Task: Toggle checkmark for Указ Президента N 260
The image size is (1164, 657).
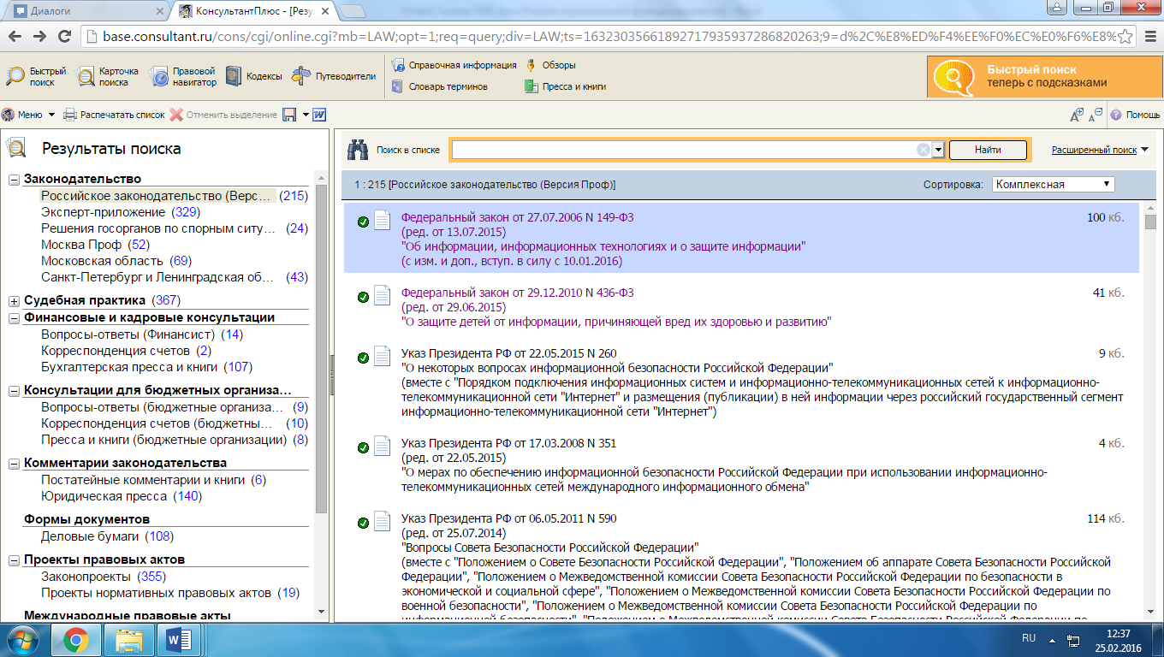Action: pos(363,358)
